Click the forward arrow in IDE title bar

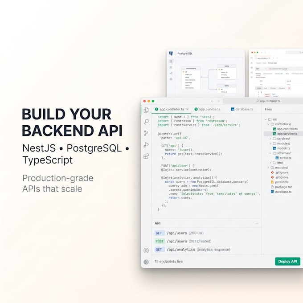(x=218, y=101)
